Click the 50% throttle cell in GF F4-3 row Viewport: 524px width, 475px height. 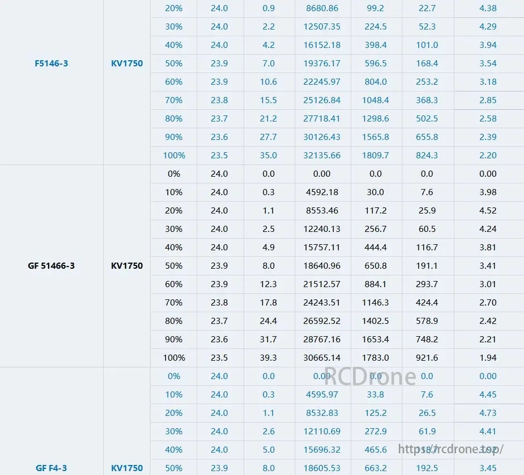pos(173,468)
